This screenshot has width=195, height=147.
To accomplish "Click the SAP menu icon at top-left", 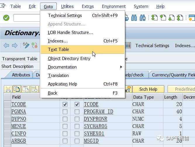I will pyautogui.click(x=3, y=6).
